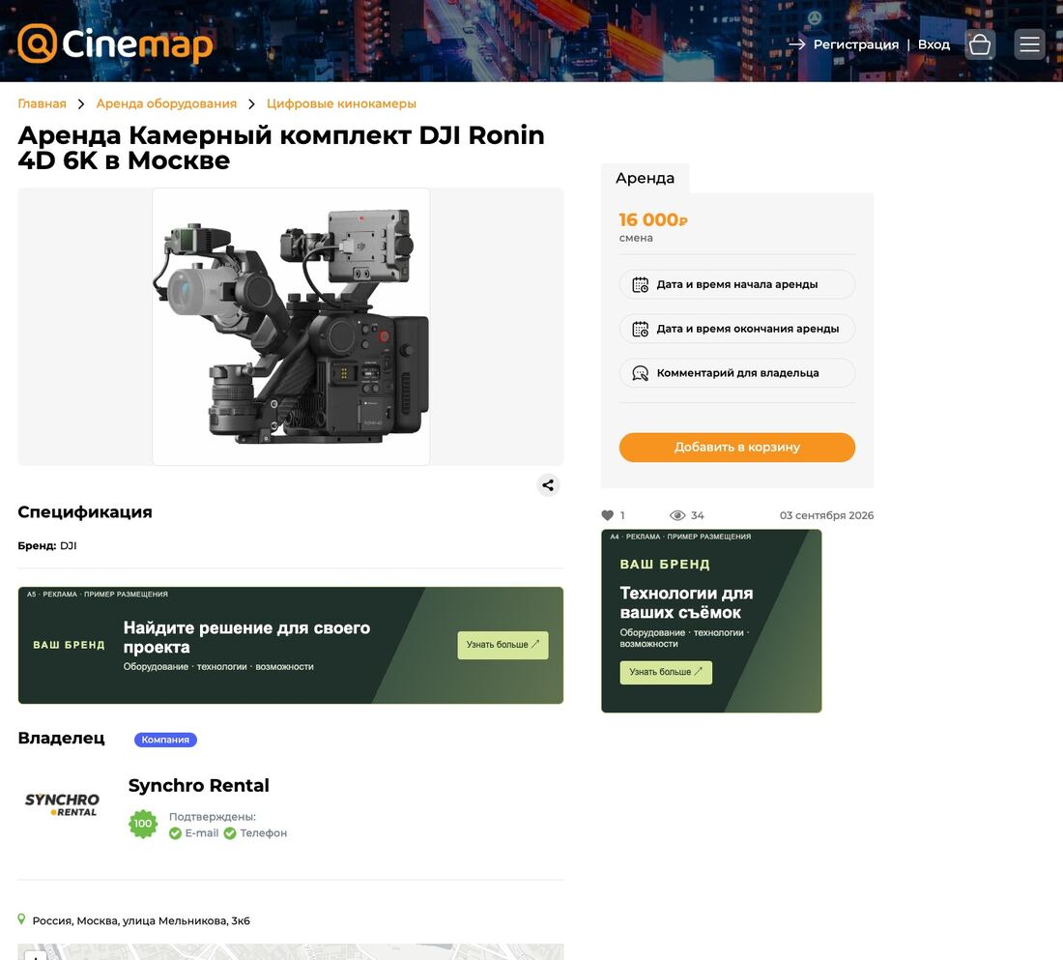Click the Телефон verified checkmark
The width and height of the screenshot is (1063, 960).
coord(230,833)
